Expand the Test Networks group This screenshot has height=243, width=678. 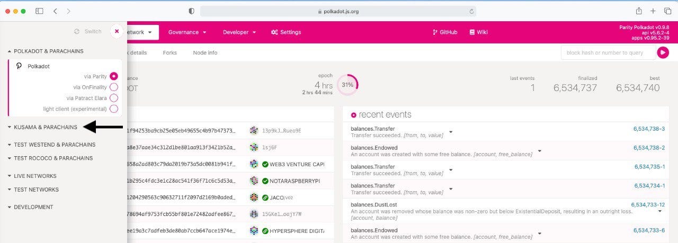point(33,190)
